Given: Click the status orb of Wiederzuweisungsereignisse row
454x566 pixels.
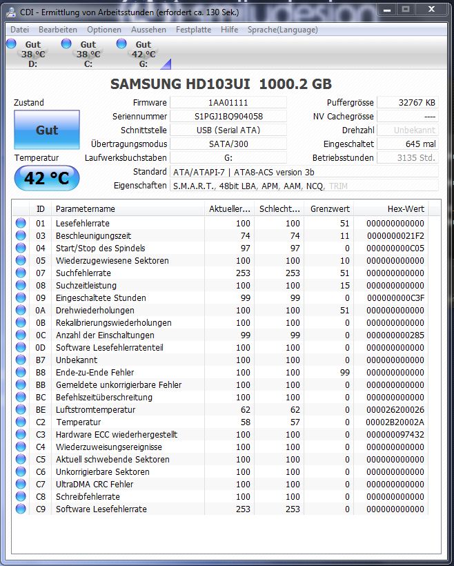Looking at the screenshot, I should tap(21, 447).
